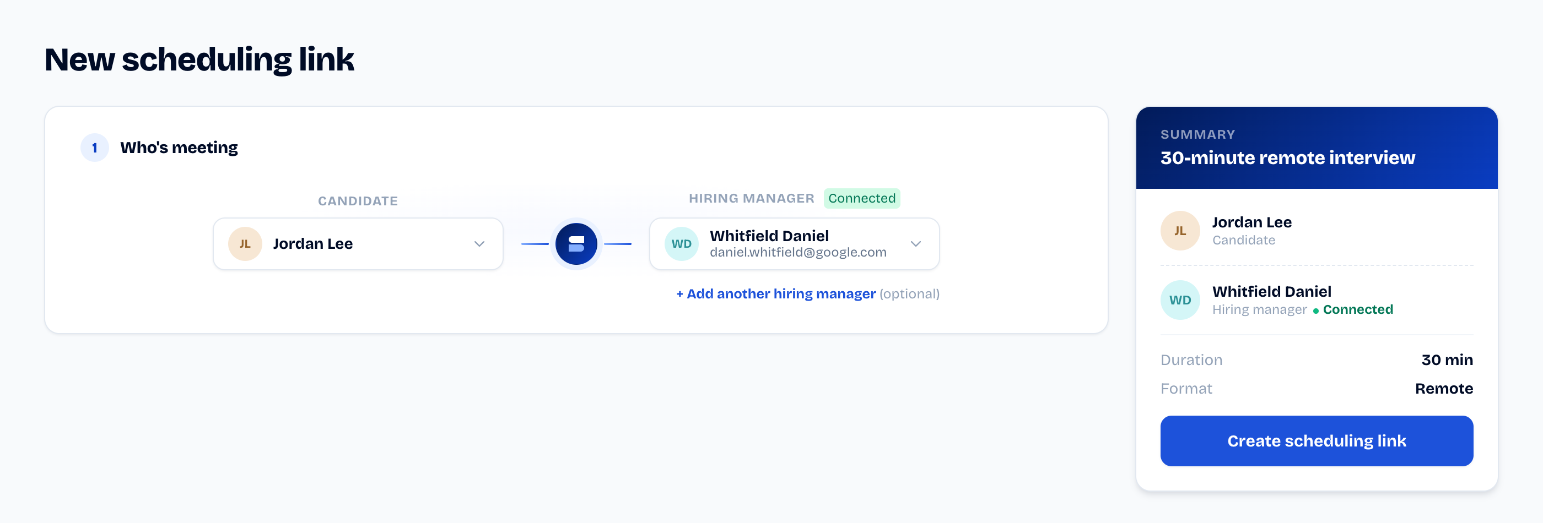Click the 'Remote' format value

(1444, 388)
